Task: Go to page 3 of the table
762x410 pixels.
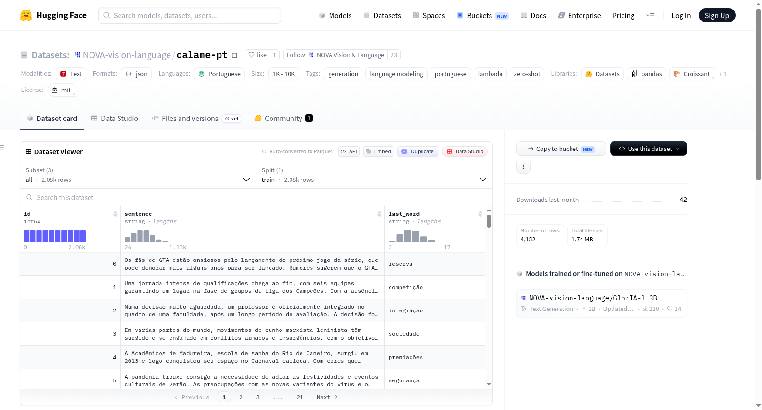Action: point(258,397)
